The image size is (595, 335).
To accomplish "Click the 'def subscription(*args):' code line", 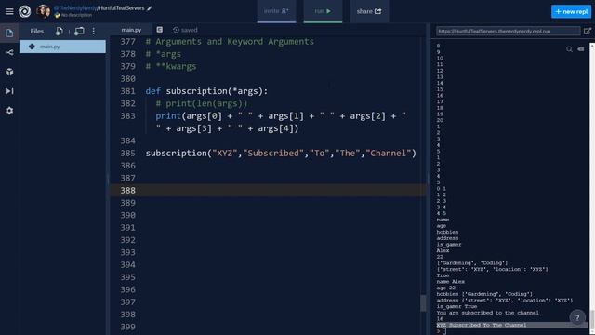I will (206, 91).
